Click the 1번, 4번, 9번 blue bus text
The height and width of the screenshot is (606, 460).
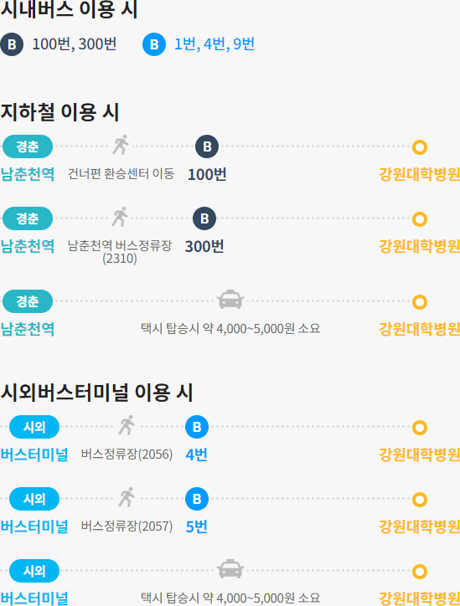click(x=214, y=44)
